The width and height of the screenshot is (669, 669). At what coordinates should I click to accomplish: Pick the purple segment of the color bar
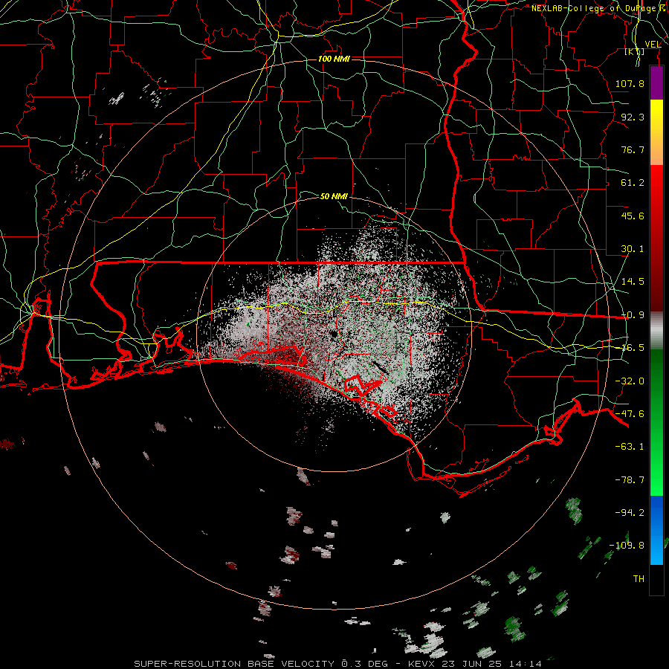pos(656,83)
